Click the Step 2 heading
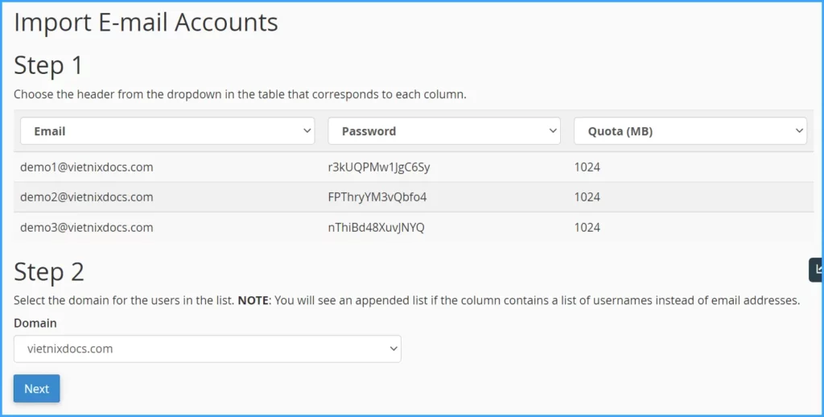This screenshot has height=417, width=824. click(49, 272)
